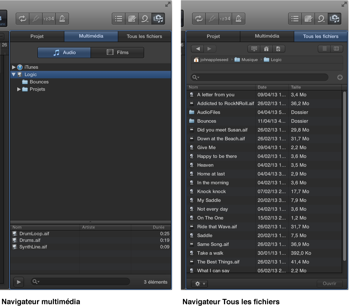Jump to Home folder button
This screenshot has width=349, height=308.
click(x=266, y=49)
